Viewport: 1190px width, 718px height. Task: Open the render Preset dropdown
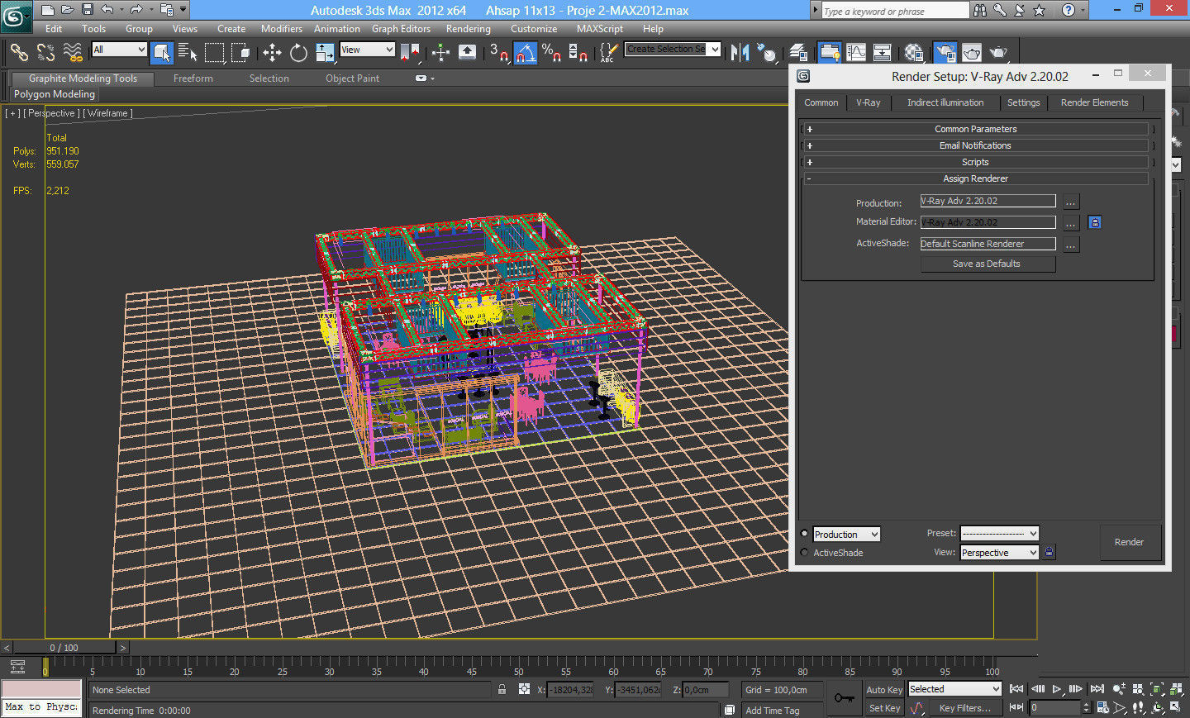pos(999,534)
